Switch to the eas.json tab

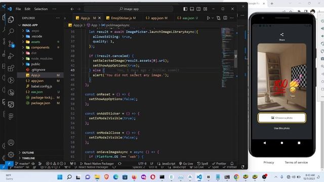188,18
